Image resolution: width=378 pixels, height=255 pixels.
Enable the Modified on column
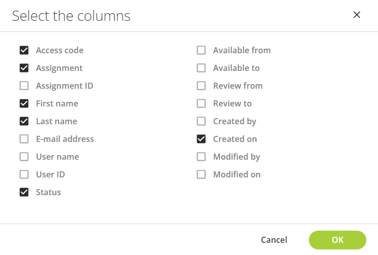pyautogui.click(x=201, y=174)
